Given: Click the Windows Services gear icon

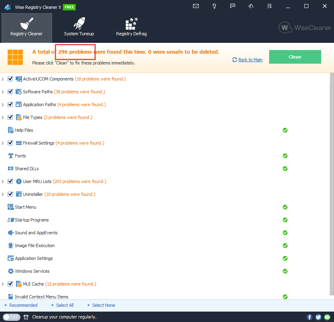Looking at the screenshot, I should pyautogui.click(x=11, y=271).
